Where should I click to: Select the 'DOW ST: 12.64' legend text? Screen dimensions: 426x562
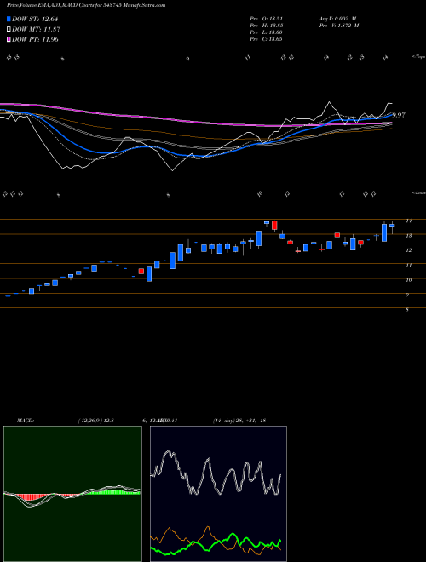(35, 19)
